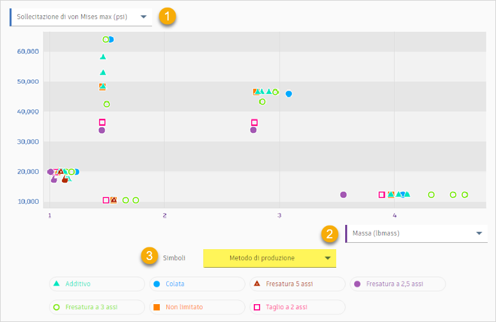Viewport: 496px width, 322px height.
Task: Select the purple point near mass 3.55
Action: pos(343,195)
